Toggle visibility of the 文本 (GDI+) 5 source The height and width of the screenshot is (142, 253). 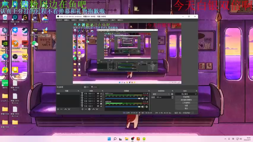98,96
